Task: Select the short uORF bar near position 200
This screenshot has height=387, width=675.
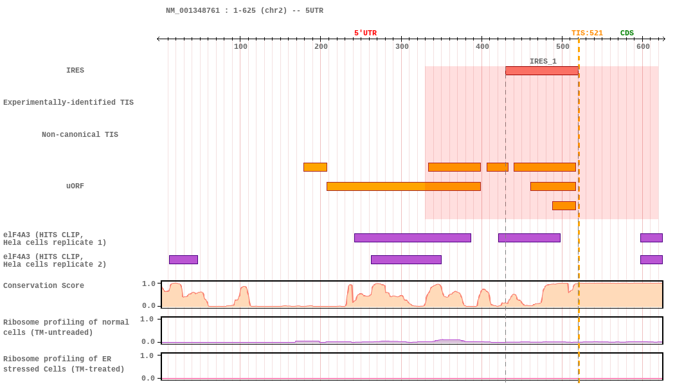Action: click(315, 167)
